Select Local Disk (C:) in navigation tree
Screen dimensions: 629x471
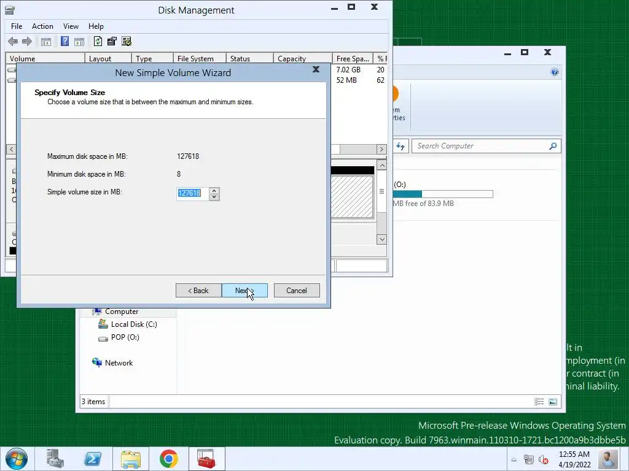pos(134,324)
